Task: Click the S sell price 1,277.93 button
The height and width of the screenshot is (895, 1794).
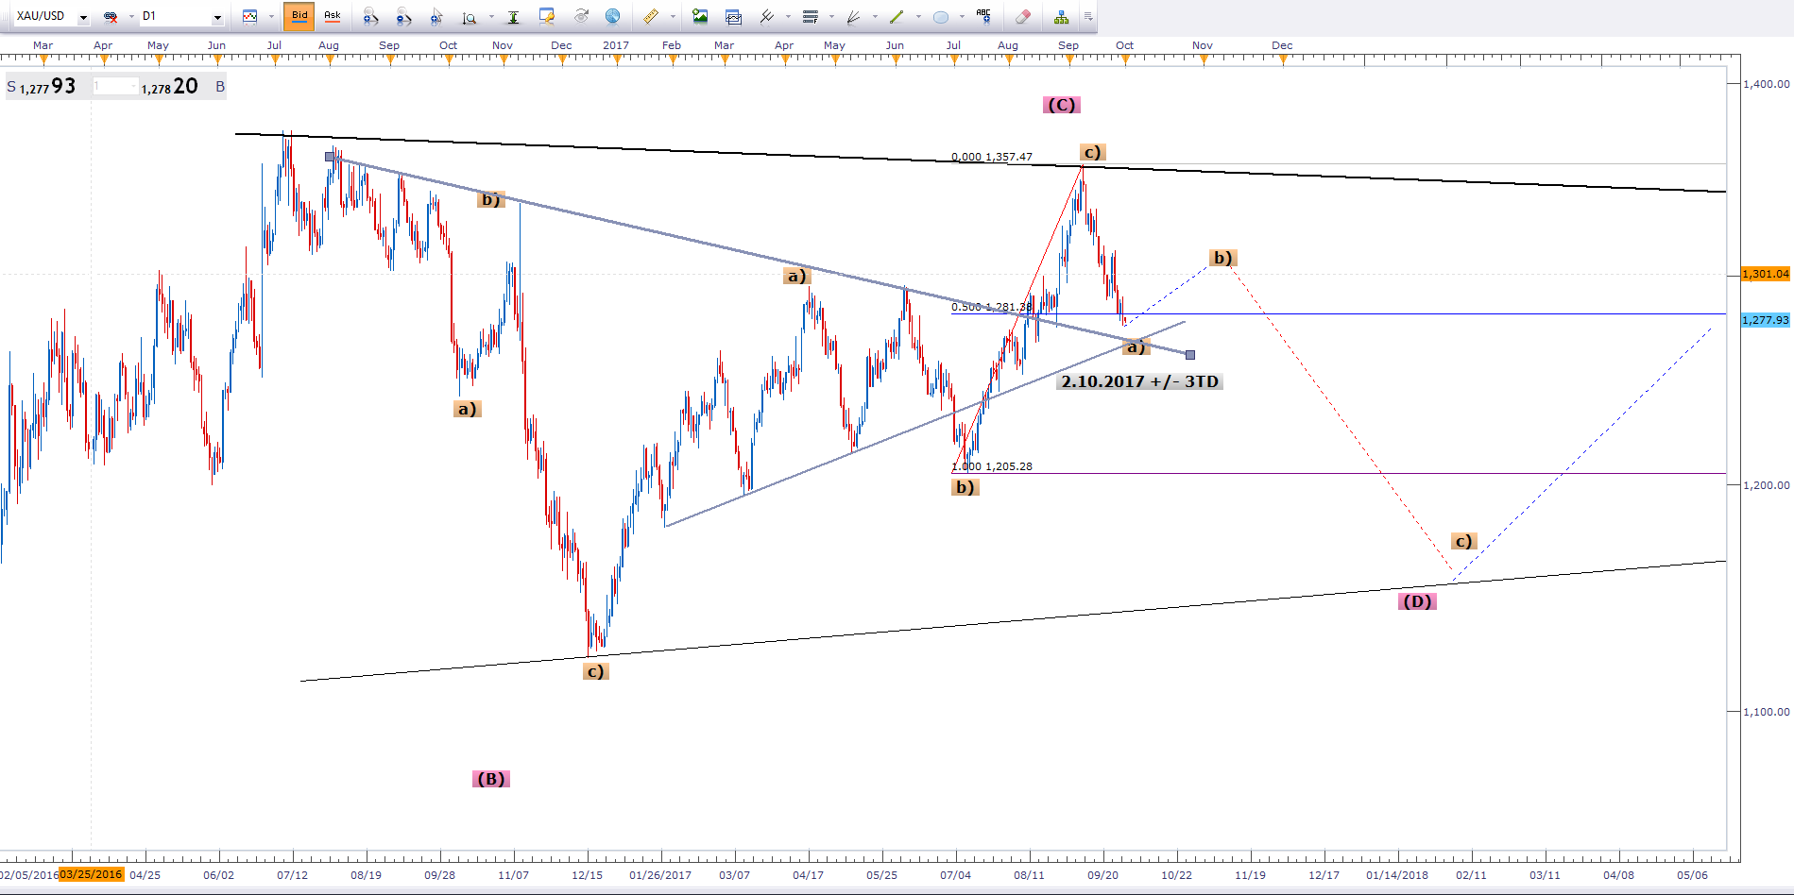Action: 43,87
